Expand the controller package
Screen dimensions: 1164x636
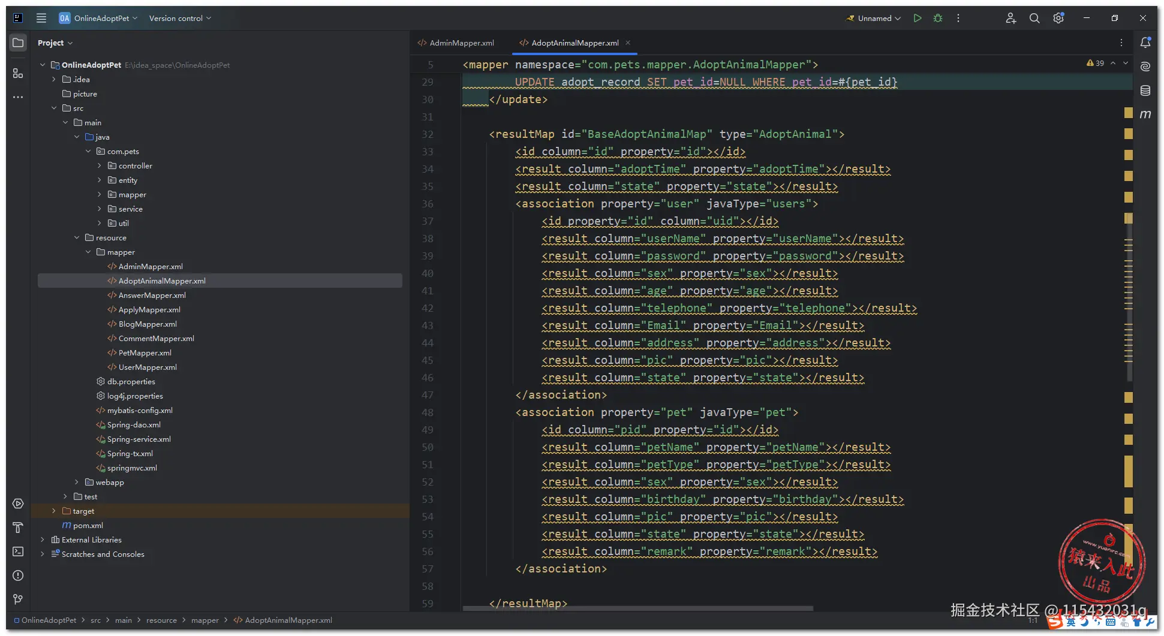tap(100, 165)
